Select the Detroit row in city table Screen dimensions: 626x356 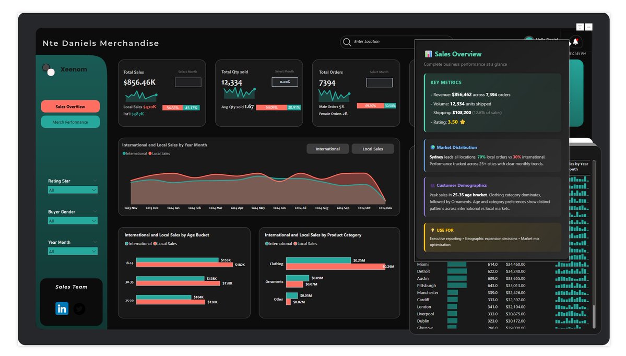[502, 271]
